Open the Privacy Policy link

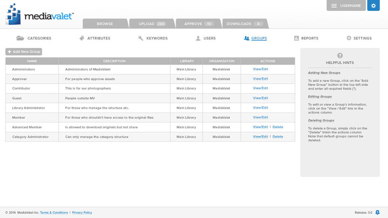pyautogui.click(x=82, y=213)
